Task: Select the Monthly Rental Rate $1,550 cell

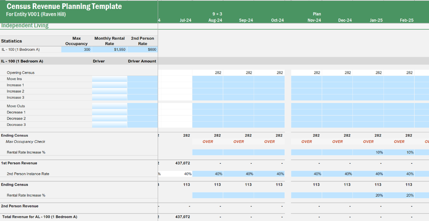Action: pyautogui.click(x=109, y=50)
